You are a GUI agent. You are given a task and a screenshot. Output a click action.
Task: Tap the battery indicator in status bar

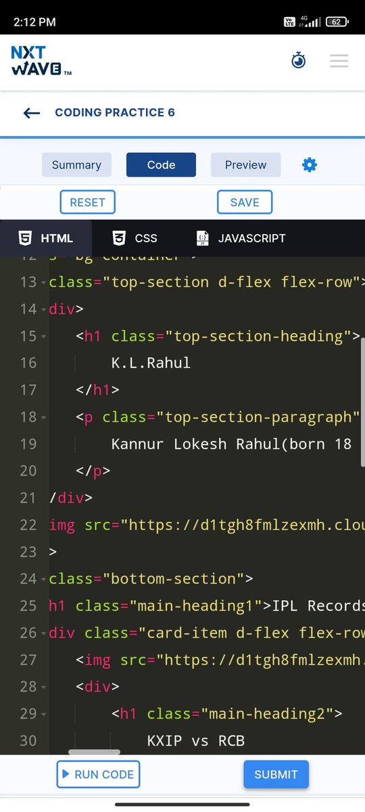[x=336, y=22]
